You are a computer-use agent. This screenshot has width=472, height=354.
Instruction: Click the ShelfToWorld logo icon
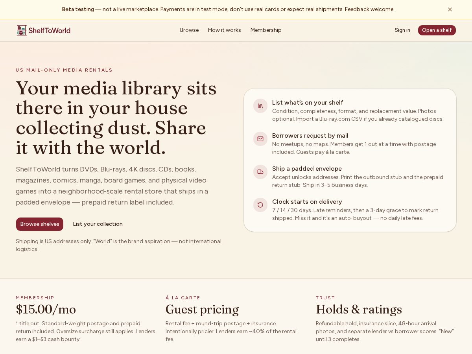coord(22,30)
